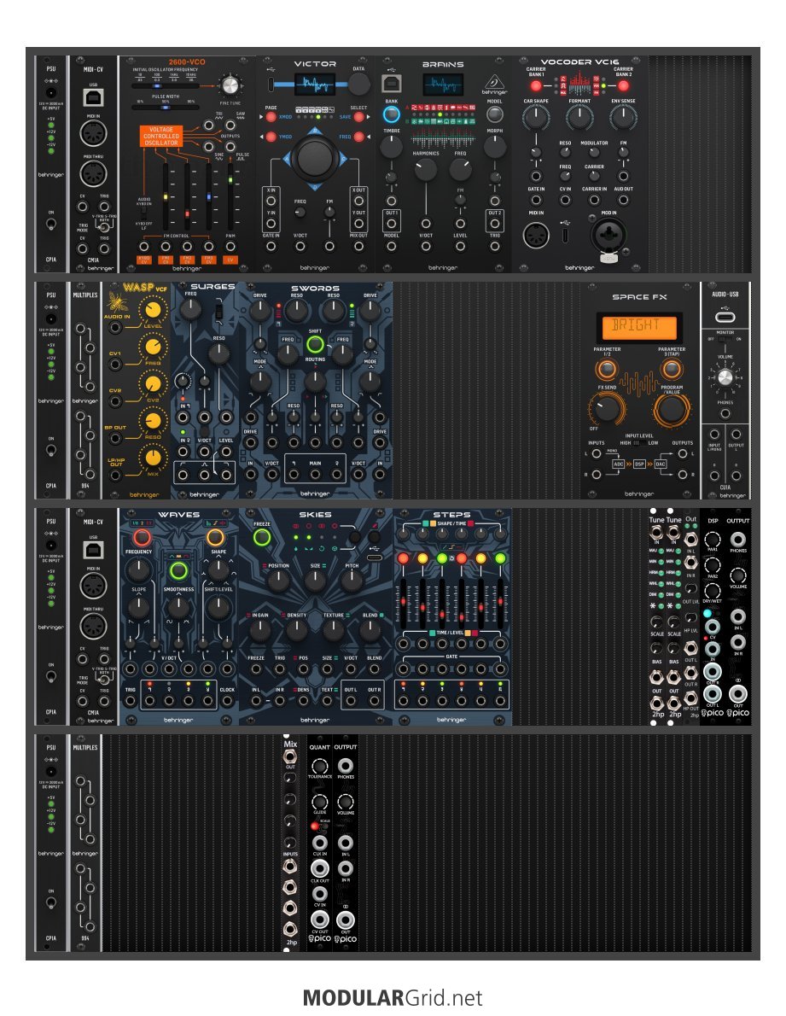This screenshot has height=1016, width=786.
Task: Push the first red step button on Steps
Action: click(x=403, y=558)
